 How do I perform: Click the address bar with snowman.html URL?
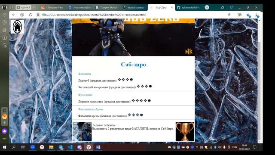[x=94, y=15]
